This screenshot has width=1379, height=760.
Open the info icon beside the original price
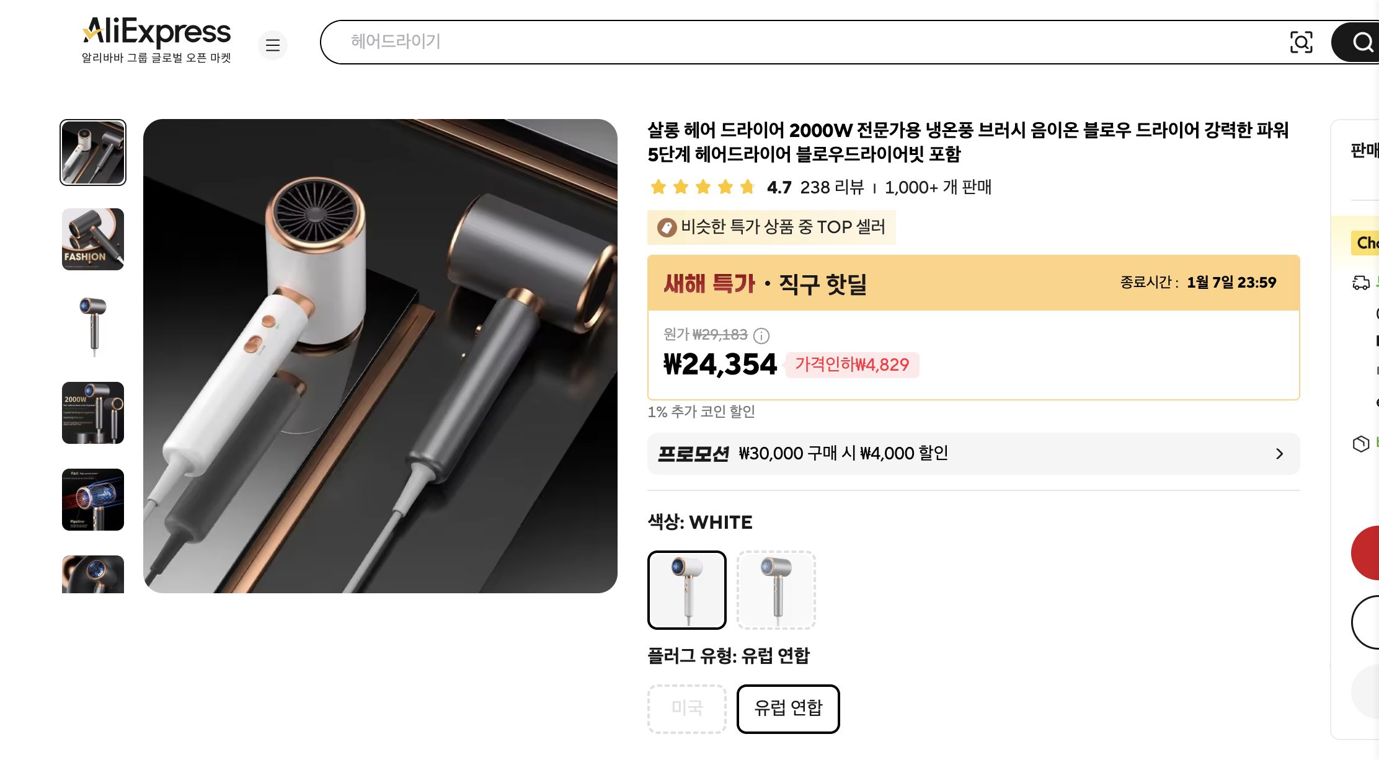click(762, 336)
